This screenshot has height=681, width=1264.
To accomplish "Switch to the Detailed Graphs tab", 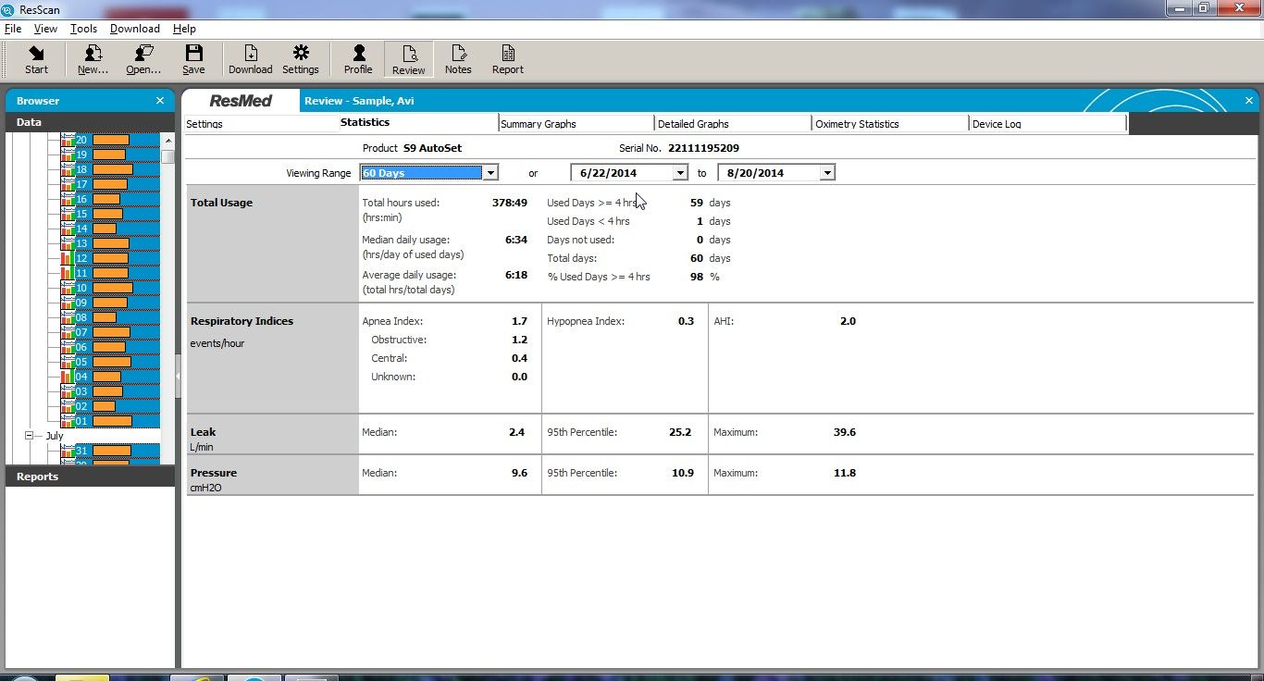I will click(x=734, y=124).
